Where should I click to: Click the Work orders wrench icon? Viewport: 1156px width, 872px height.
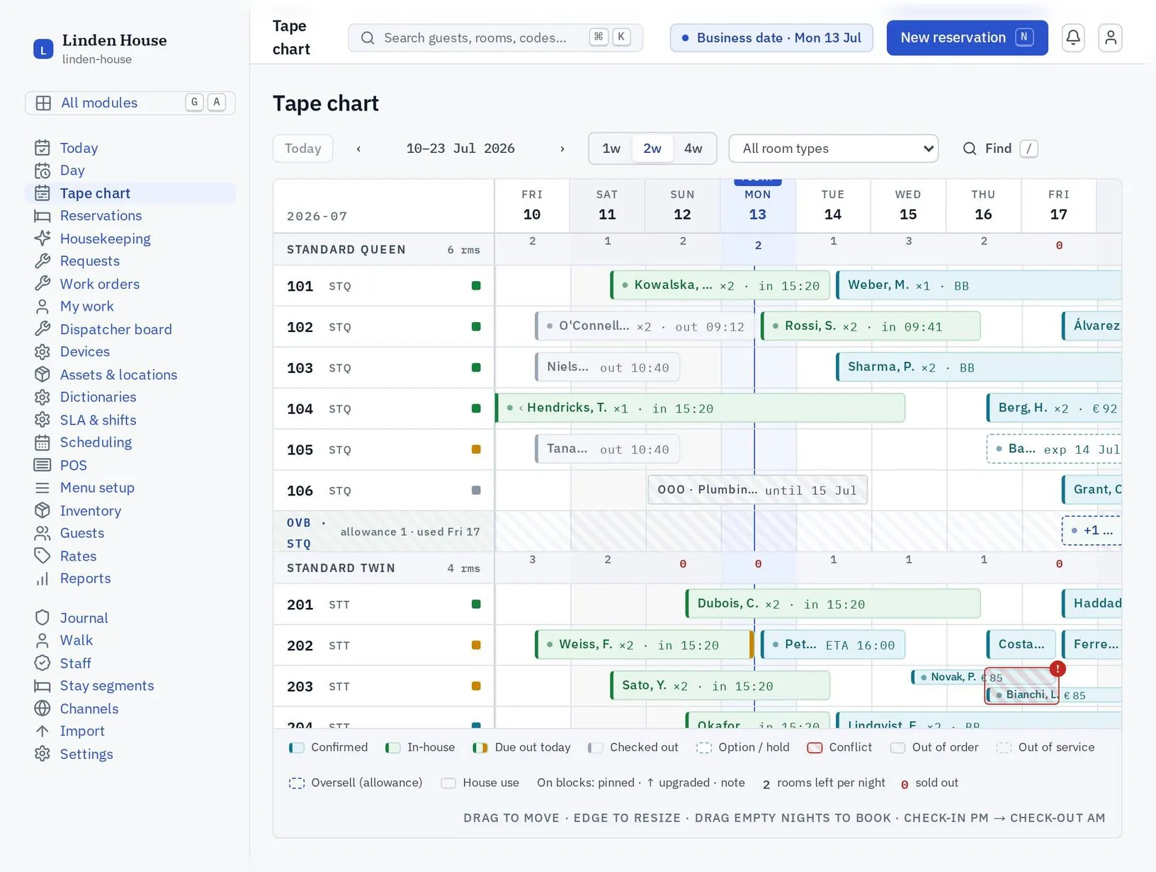click(42, 284)
